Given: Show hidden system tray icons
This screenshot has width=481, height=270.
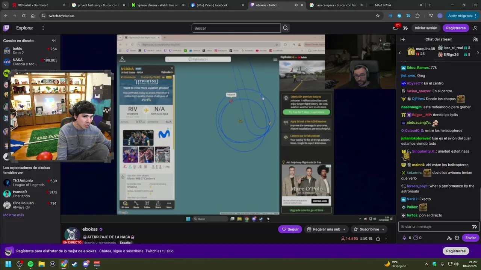Looking at the screenshot, I should point(426,264).
